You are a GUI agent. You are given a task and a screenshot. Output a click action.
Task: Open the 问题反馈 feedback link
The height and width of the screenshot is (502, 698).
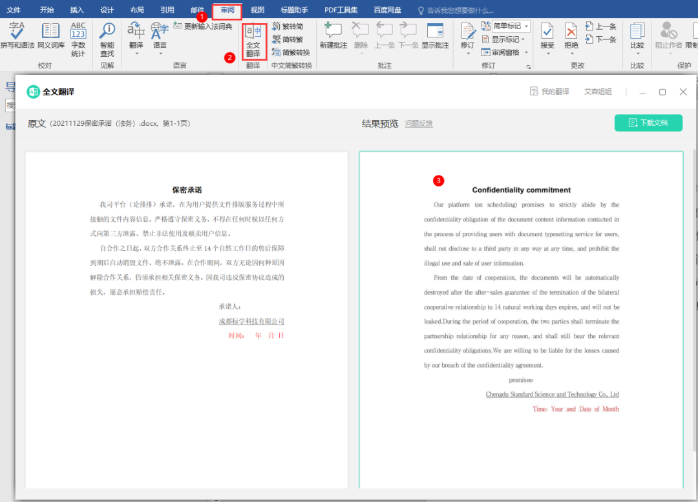point(419,123)
